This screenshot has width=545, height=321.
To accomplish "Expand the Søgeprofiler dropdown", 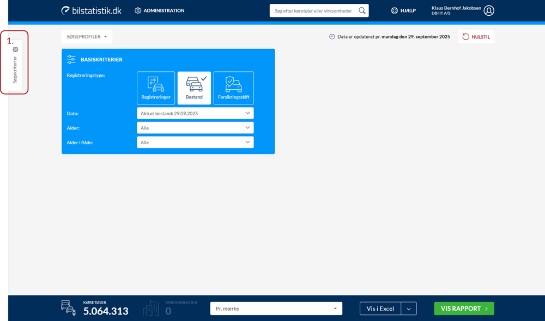I will click(x=87, y=36).
